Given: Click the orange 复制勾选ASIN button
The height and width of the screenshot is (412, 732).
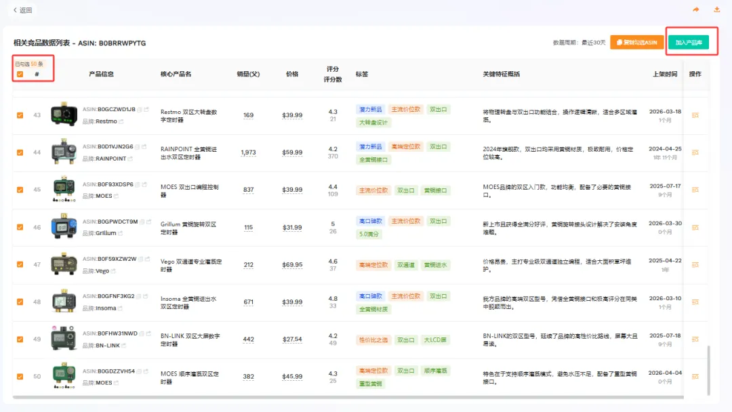Looking at the screenshot, I should (636, 43).
